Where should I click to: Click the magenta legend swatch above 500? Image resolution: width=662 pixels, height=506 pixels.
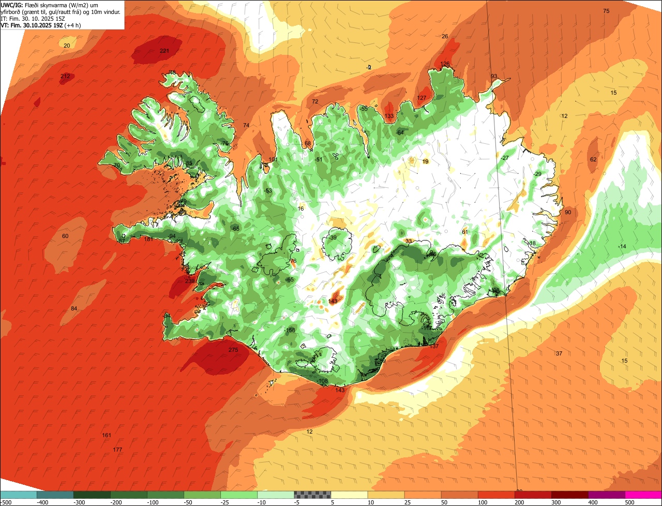643,495
